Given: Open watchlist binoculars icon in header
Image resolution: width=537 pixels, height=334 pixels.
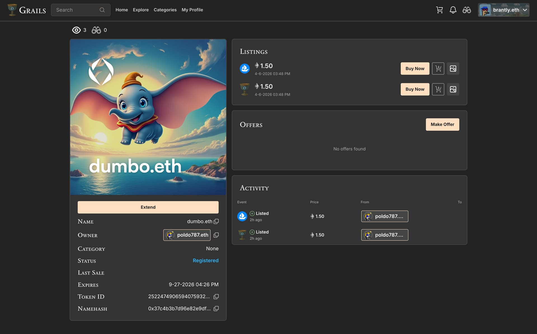Looking at the screenshot, I should click(x=467, y=10).
